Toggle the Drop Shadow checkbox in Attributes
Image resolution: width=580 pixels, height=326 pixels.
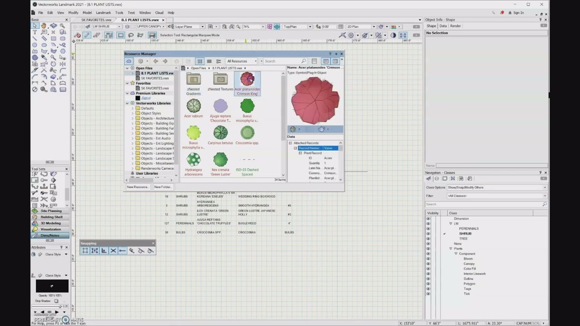point(56,301)
